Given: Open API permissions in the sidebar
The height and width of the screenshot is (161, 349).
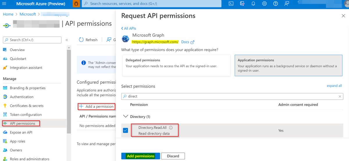Looking at the screenshot, I should (x=22, y=124).
